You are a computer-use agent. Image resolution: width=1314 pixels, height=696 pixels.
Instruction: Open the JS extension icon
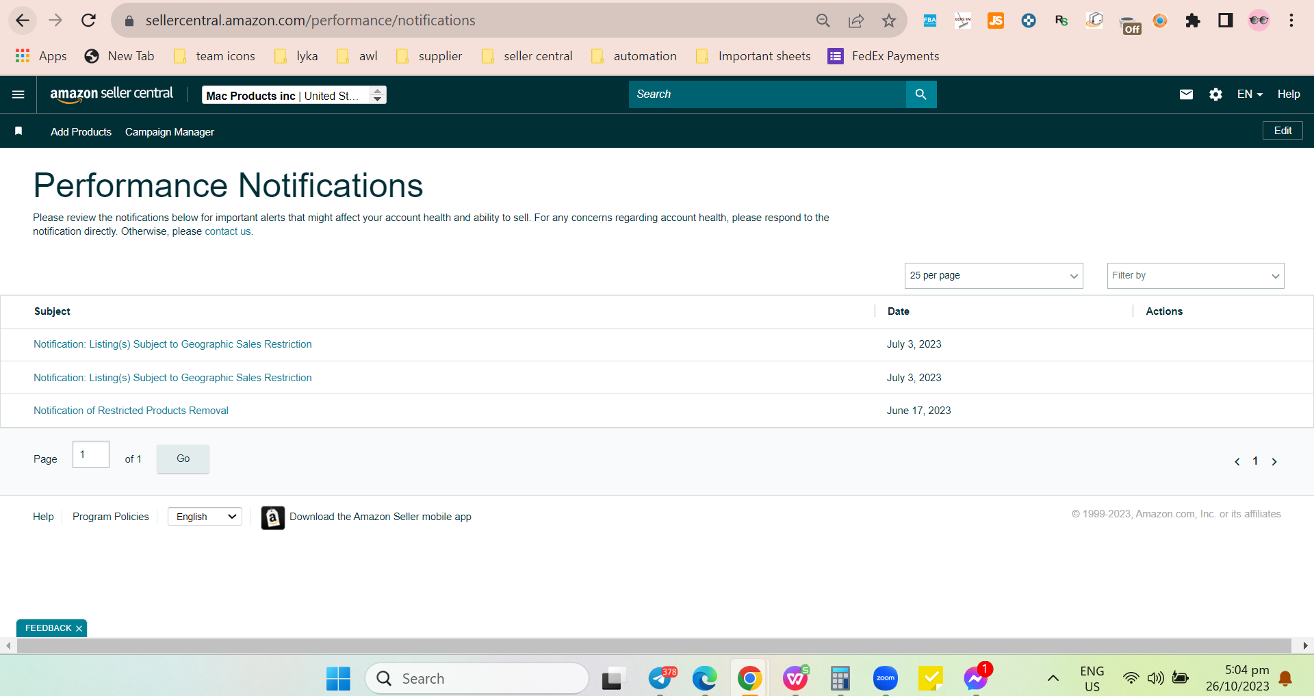996,21
